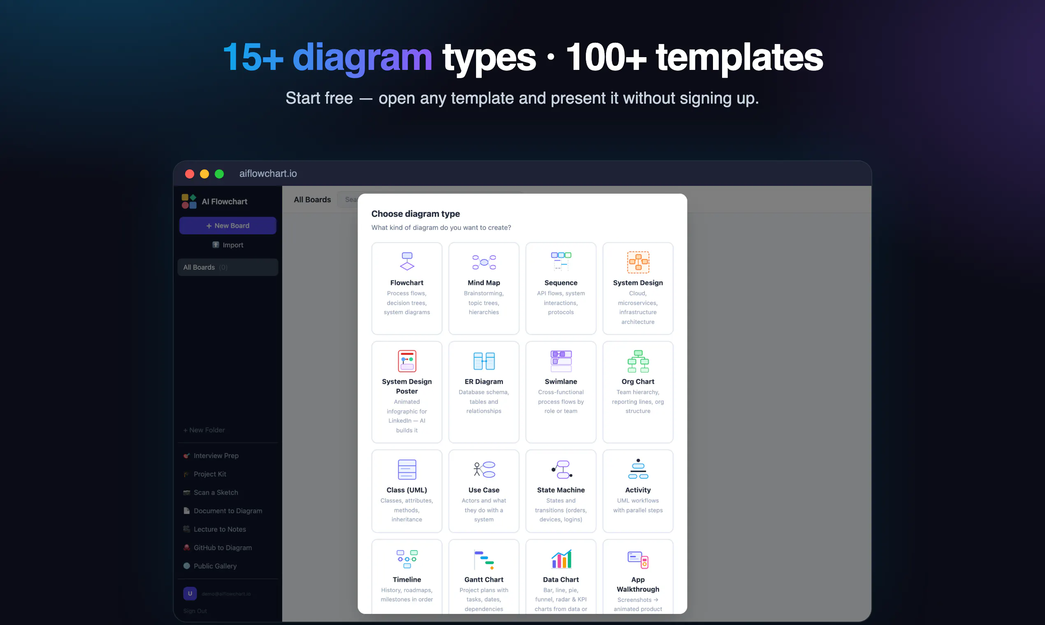The width and height of the screenshot is (1045, 625).
Task: Select the State Machine icon
Action: pyautogui.click(x=561, y=469)
